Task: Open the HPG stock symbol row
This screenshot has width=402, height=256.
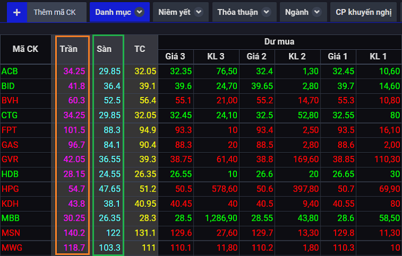Action: point(10,189)
